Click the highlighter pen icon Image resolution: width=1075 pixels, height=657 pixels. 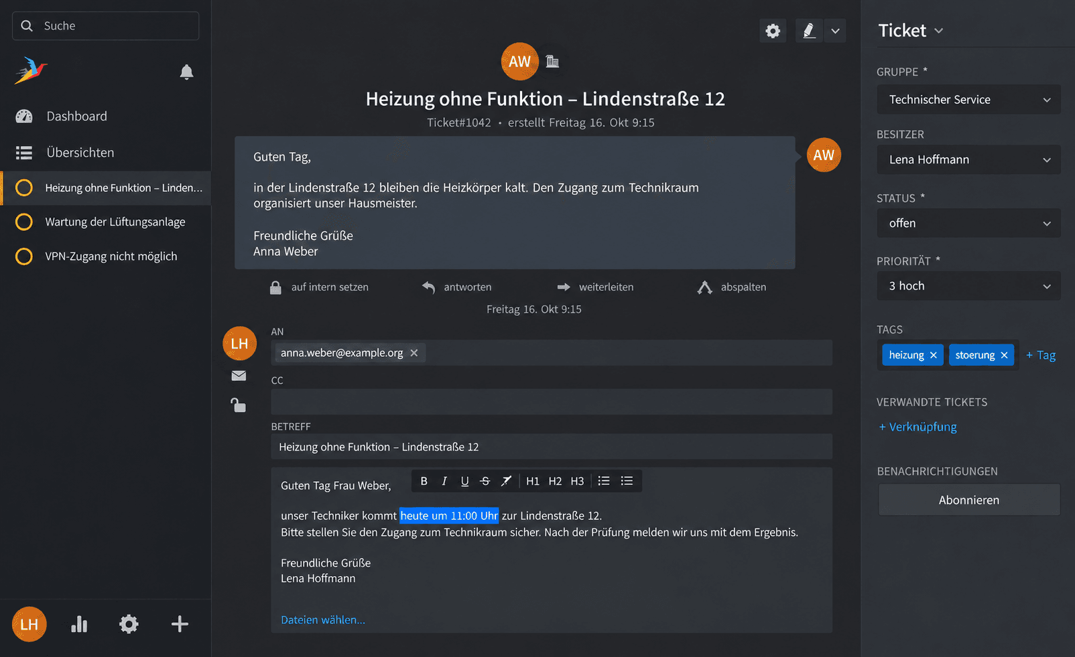pos(809,31)
